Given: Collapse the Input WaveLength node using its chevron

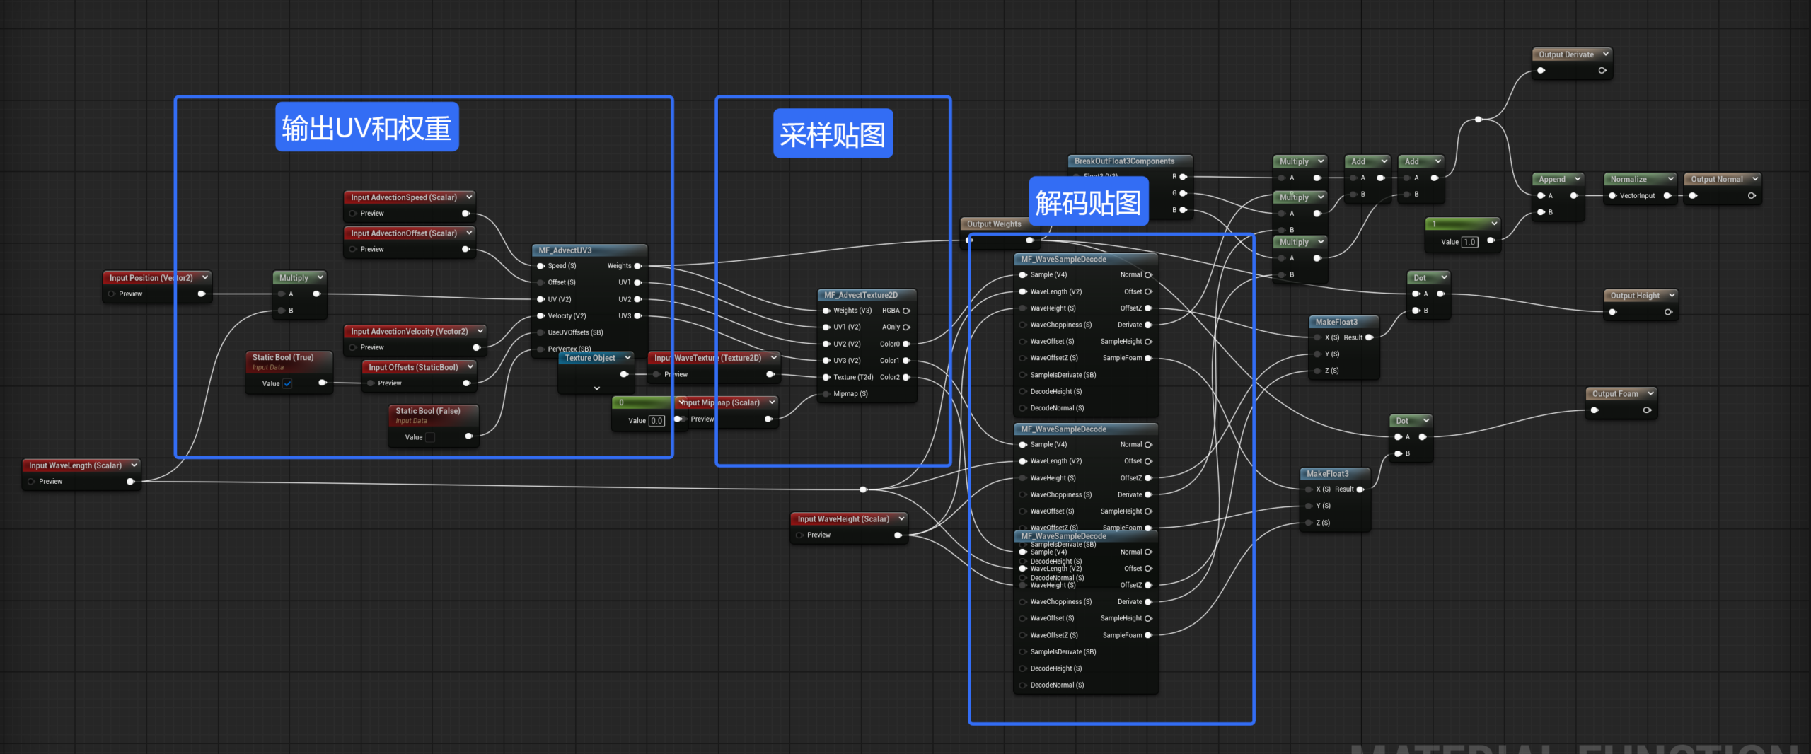Looking at the screenshot, I should pyautogui.click(x=134, y=465).
